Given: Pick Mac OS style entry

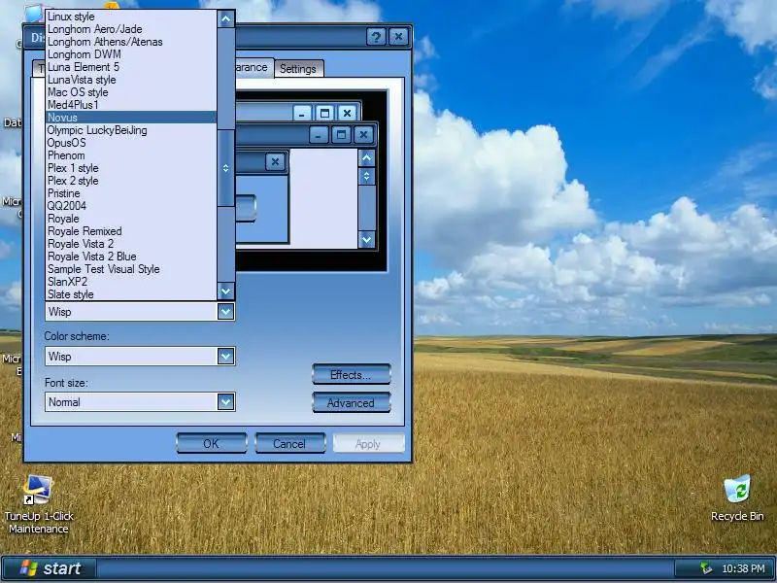Looking at the screenshot, I should click(x=131, y=92).
